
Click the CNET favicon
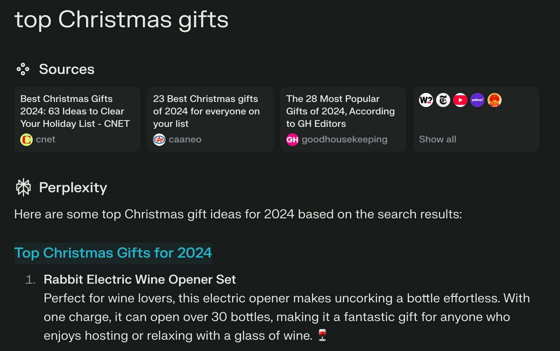[26, 139]
